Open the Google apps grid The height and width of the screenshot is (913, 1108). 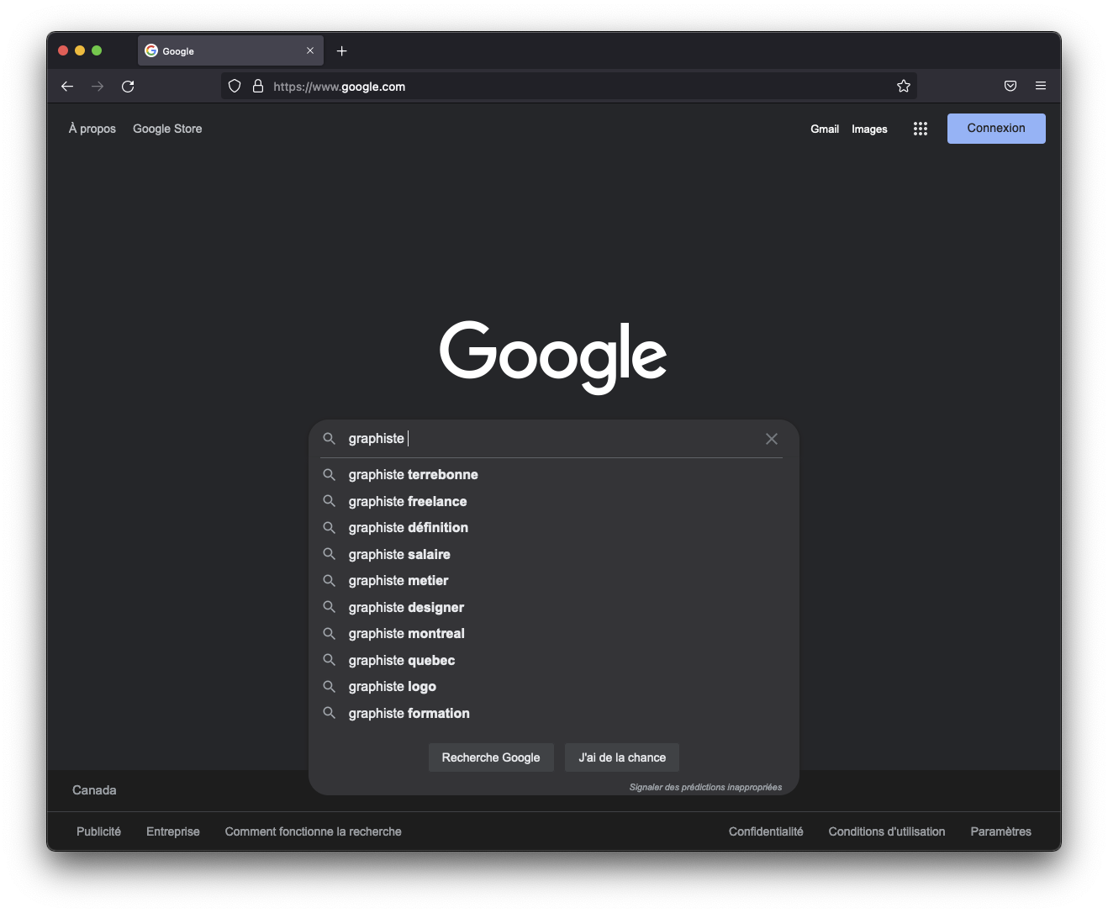pos(921,129)
